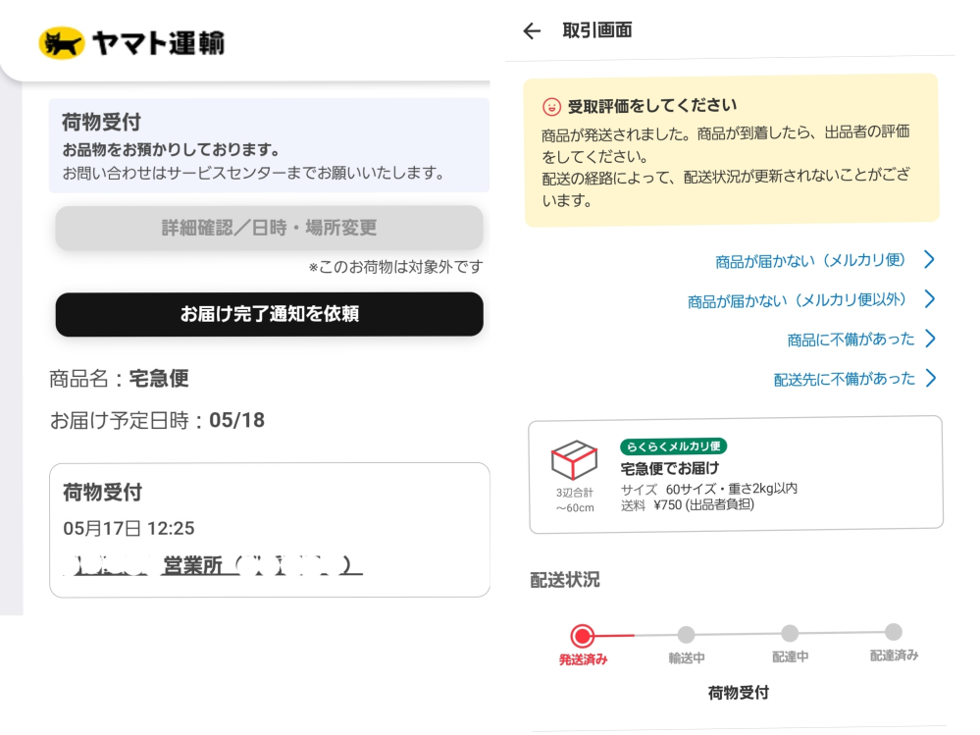Click 送料 ¥750 (出品者負担) text
Viewport: 980px width, 735px height.
[x=687, y=505]
